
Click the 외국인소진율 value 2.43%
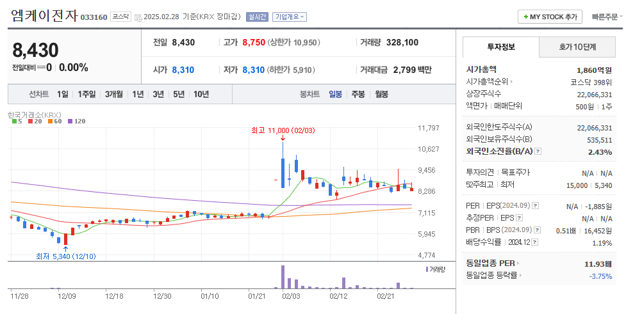pos(600,152)
